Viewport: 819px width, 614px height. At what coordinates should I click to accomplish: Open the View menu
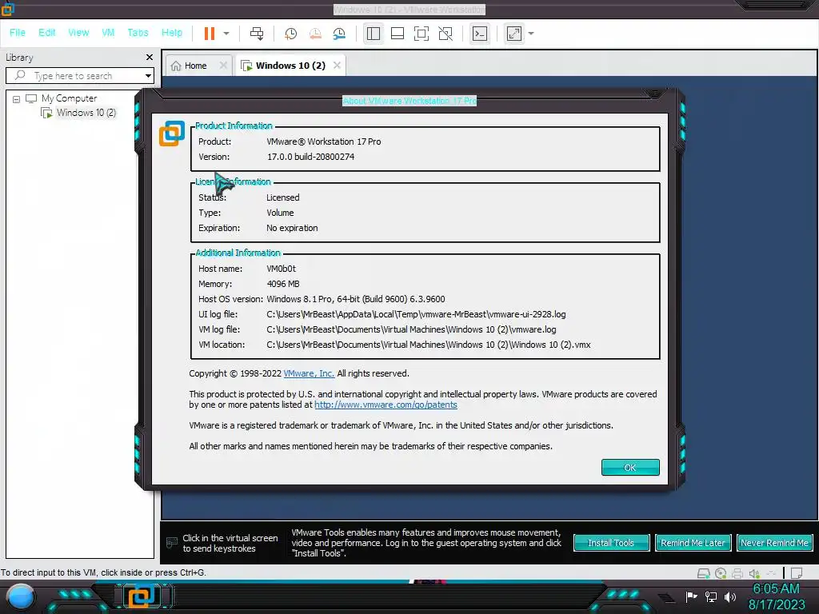tap(78, 32)
